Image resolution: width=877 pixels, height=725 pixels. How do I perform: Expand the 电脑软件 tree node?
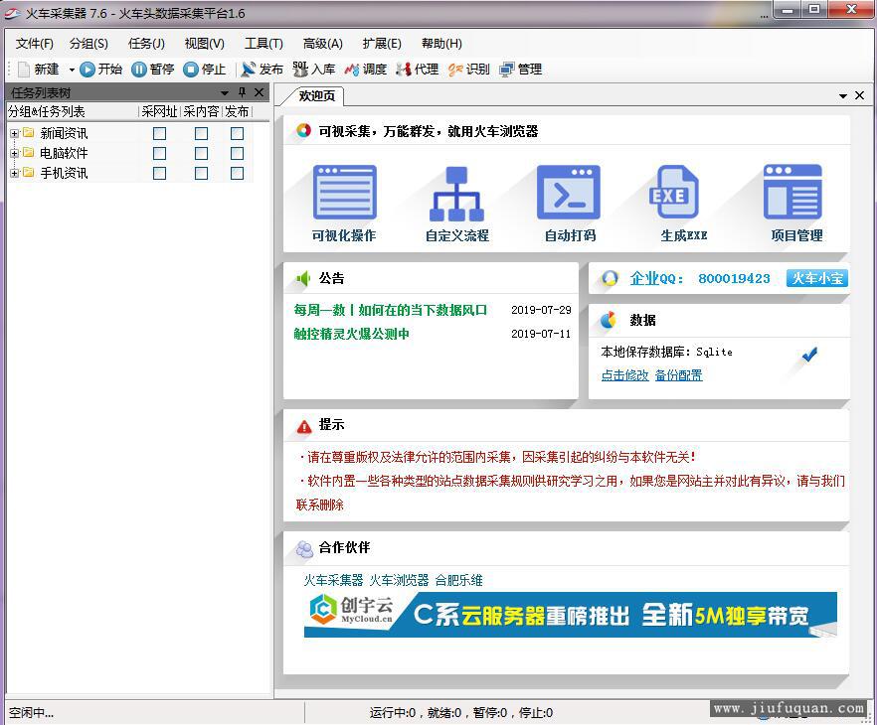point(15,153)
